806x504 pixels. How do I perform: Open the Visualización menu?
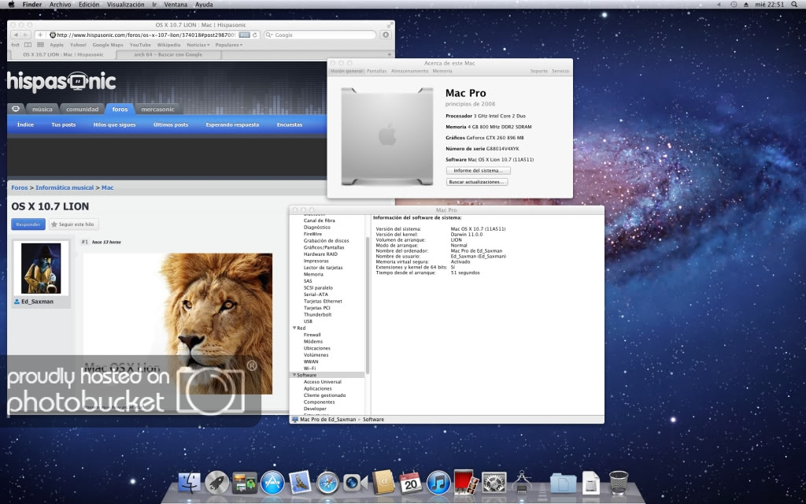(126, 5)
